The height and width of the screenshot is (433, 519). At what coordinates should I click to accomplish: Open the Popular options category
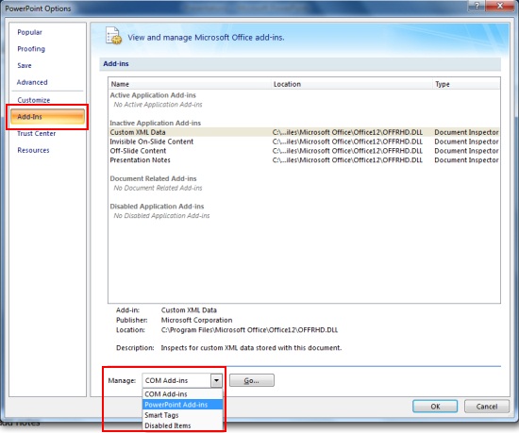point(30,32)
